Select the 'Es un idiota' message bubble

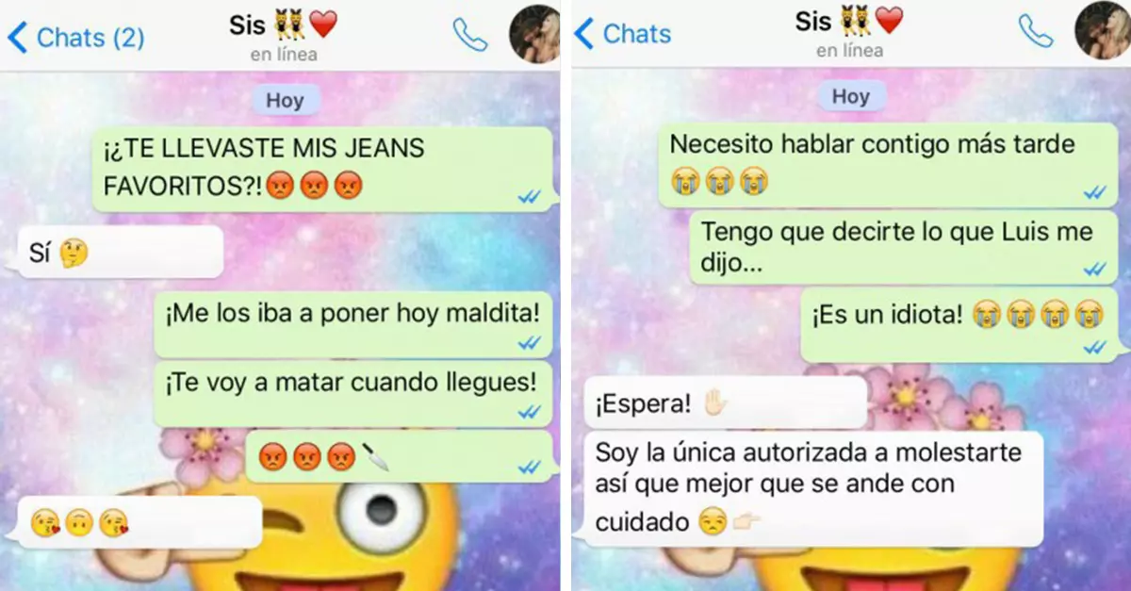959,324
